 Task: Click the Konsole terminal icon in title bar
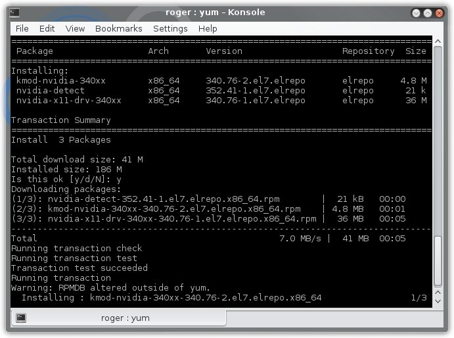tap(14, 12)
